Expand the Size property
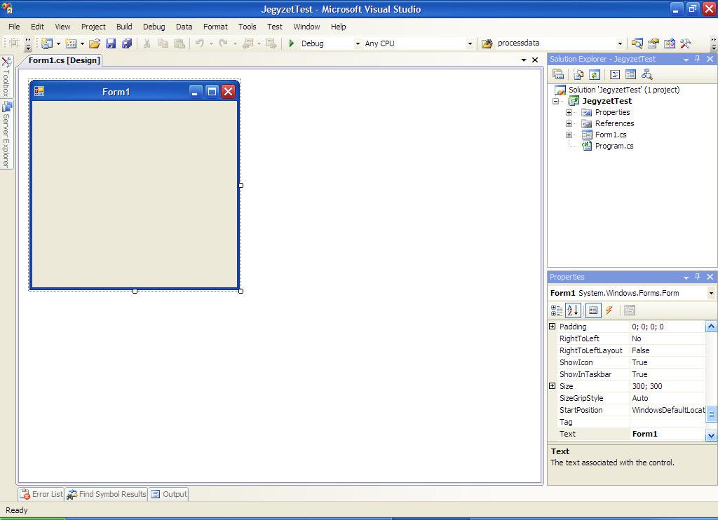Screen dimensions: 718x520 (x=553, y=386)
